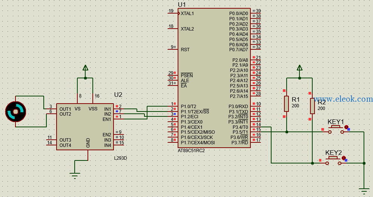Click the RST pin label
This screenshot has width=373, height=197.
tap(185, 50)
